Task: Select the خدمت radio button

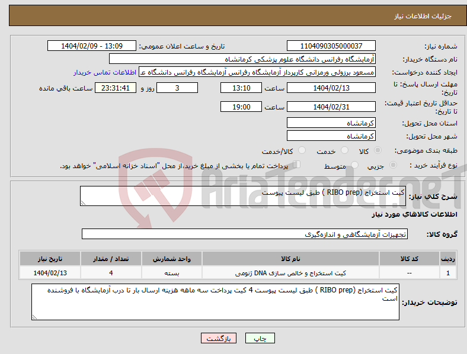Action: [344, 150]
